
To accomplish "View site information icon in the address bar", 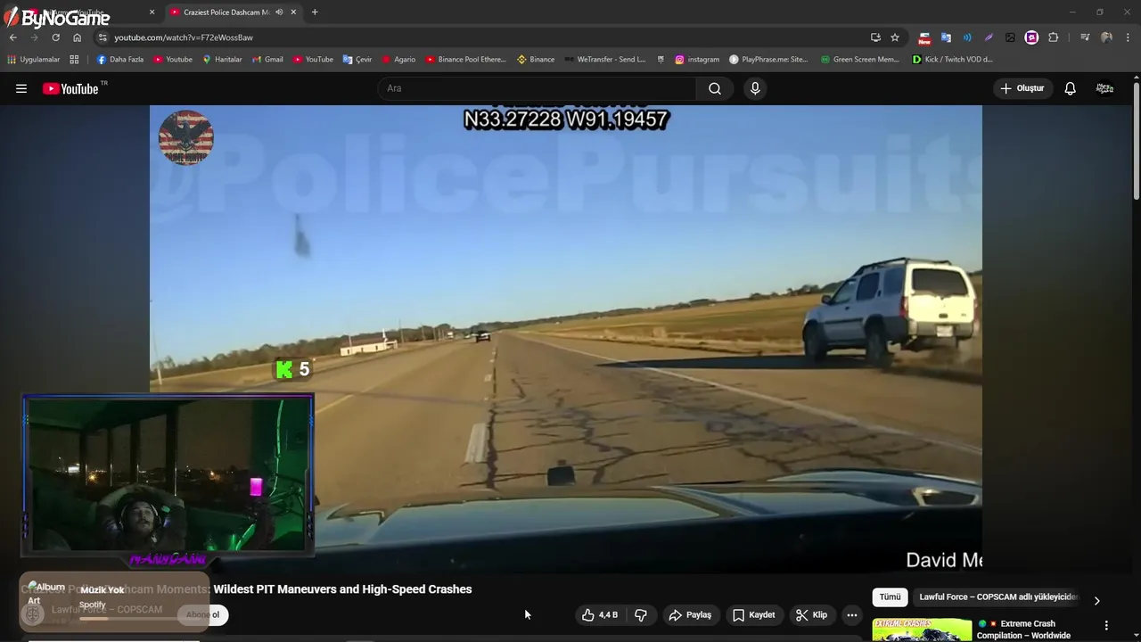I will coord(103,37).
